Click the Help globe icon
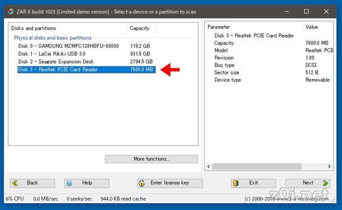This screenshot has width=342, height=210. [x=69, y=183]
